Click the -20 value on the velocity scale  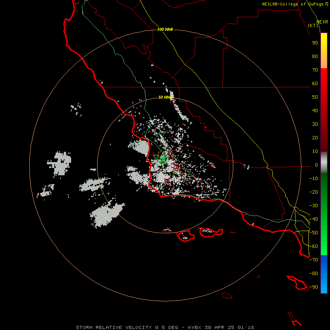point(313,192)
